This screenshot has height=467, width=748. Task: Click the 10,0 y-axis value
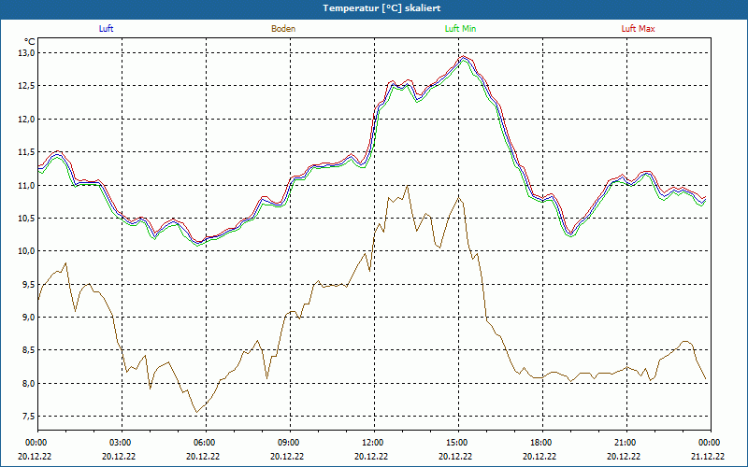point(28,251)
